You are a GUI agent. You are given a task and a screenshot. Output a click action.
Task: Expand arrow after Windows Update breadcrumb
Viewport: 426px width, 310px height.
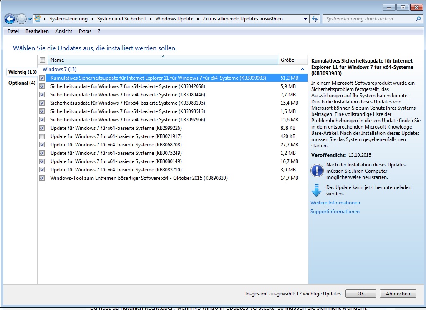tap(198, 19)
